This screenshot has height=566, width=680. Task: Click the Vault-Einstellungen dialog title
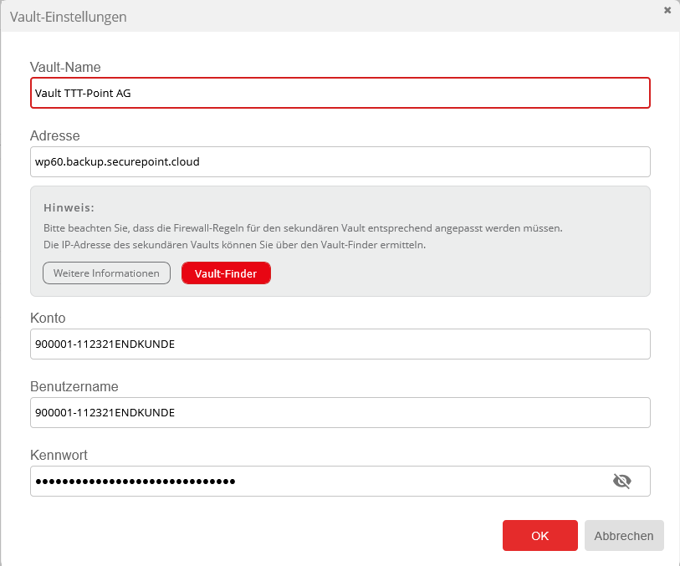click(x=69, y=17)
